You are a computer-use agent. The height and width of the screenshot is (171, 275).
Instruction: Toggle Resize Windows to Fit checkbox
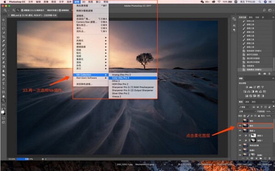22,11
